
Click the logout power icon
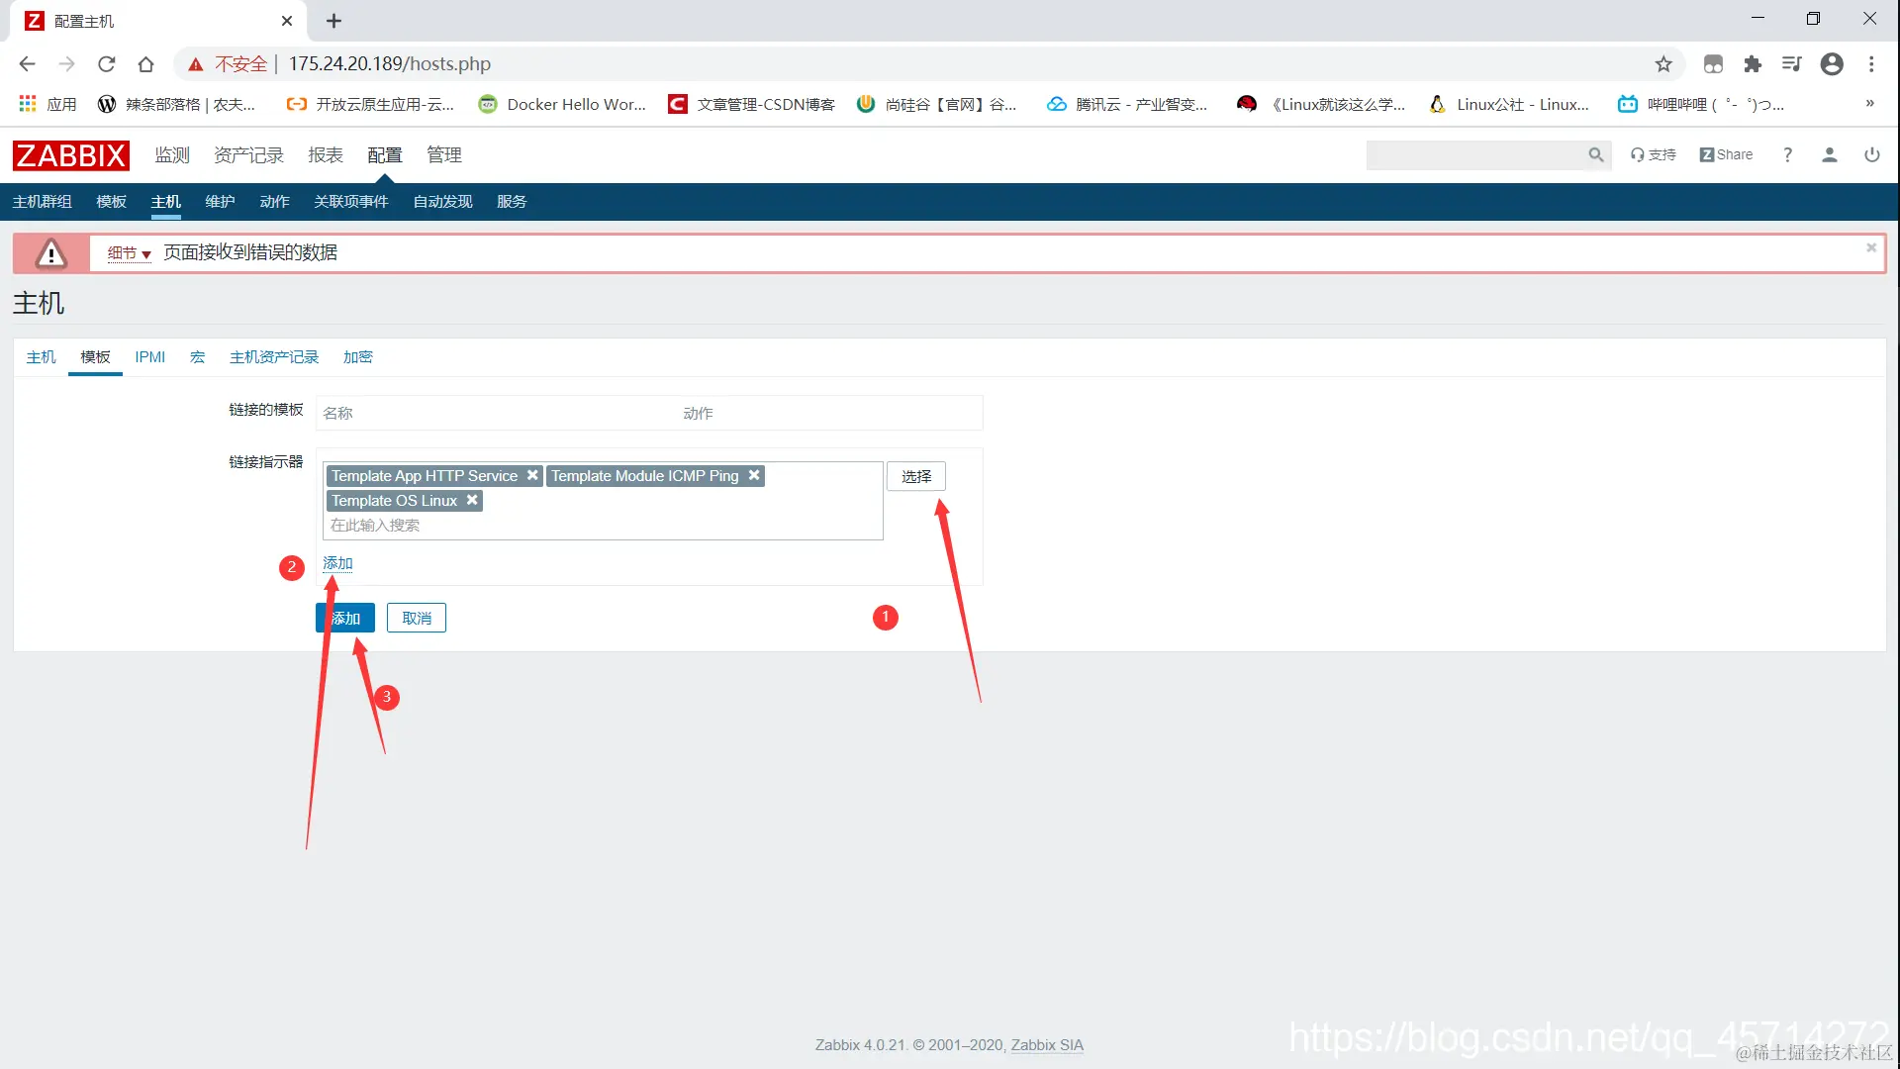[x=1871, y=154]
